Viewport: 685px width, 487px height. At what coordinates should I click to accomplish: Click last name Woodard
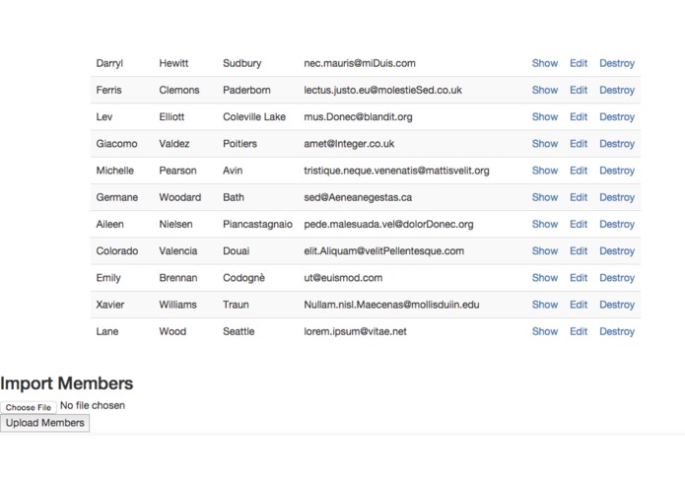pos(180,197)
